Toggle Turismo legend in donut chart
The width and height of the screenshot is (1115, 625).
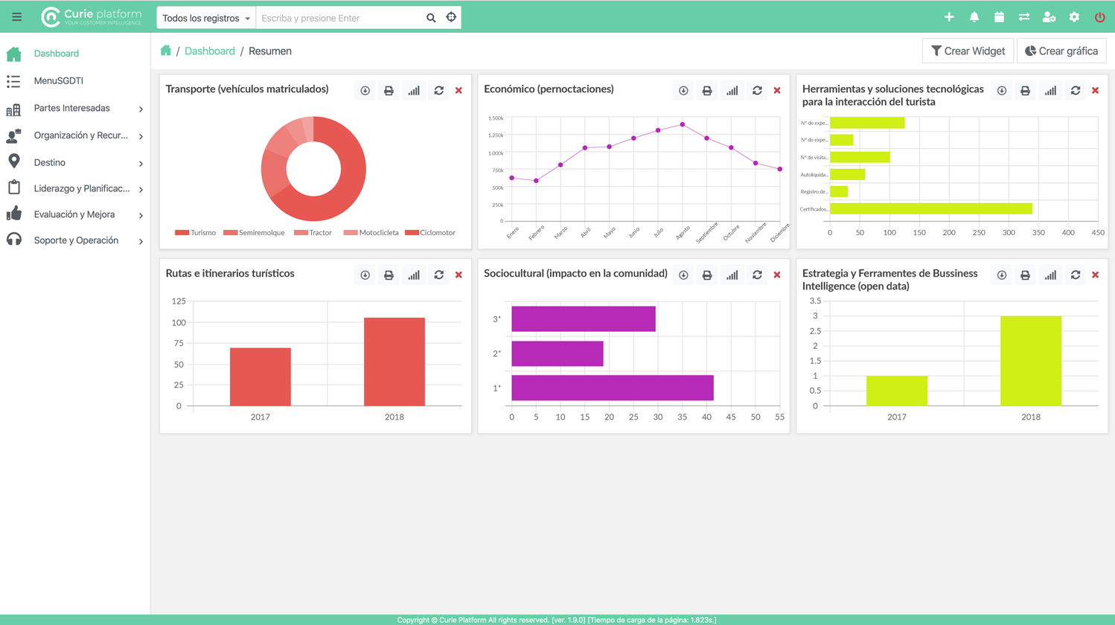pyautogui.click(x=196, y=233)
